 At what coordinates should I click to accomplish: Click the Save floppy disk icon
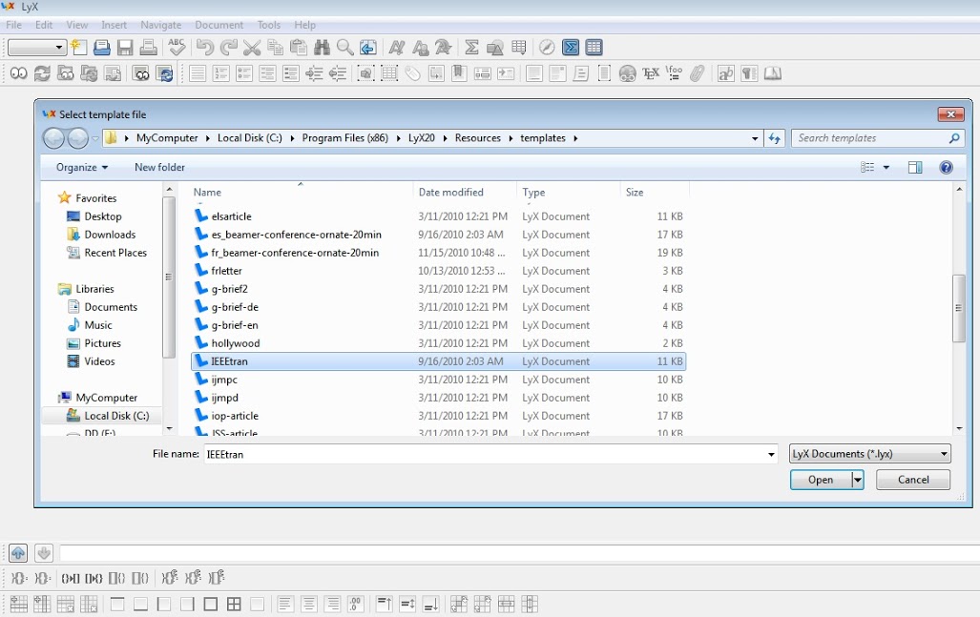pyautogui.click(x=125, y=48)
